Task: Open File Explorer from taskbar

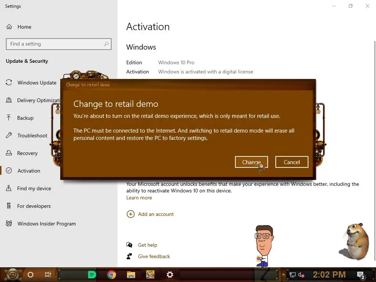Action: pos(131,275)
